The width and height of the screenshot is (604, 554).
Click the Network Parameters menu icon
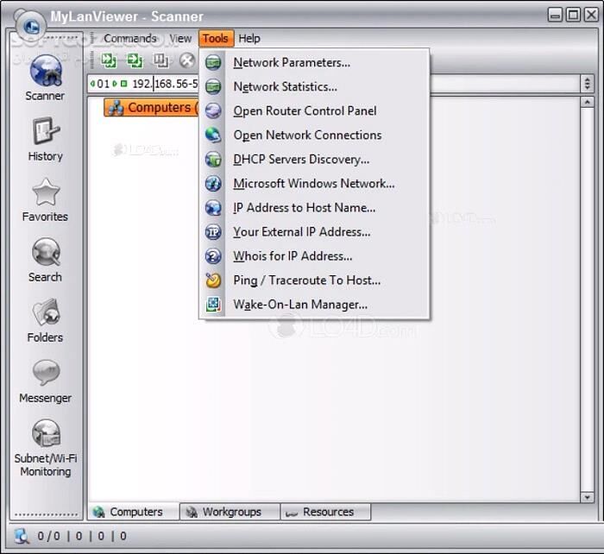pos(213,62)
